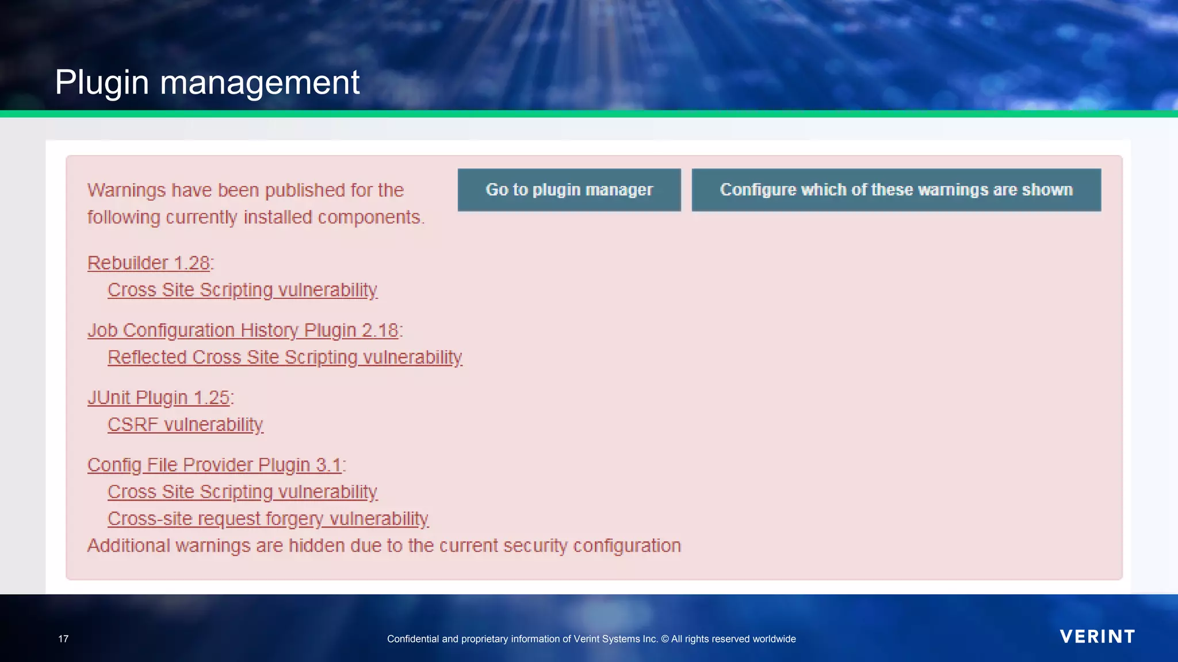The height and width of the screenshot is (662, 1178).
Task: View Reflected Cross Site Scripting vulnerability link
Action: [x=285, y=357]
